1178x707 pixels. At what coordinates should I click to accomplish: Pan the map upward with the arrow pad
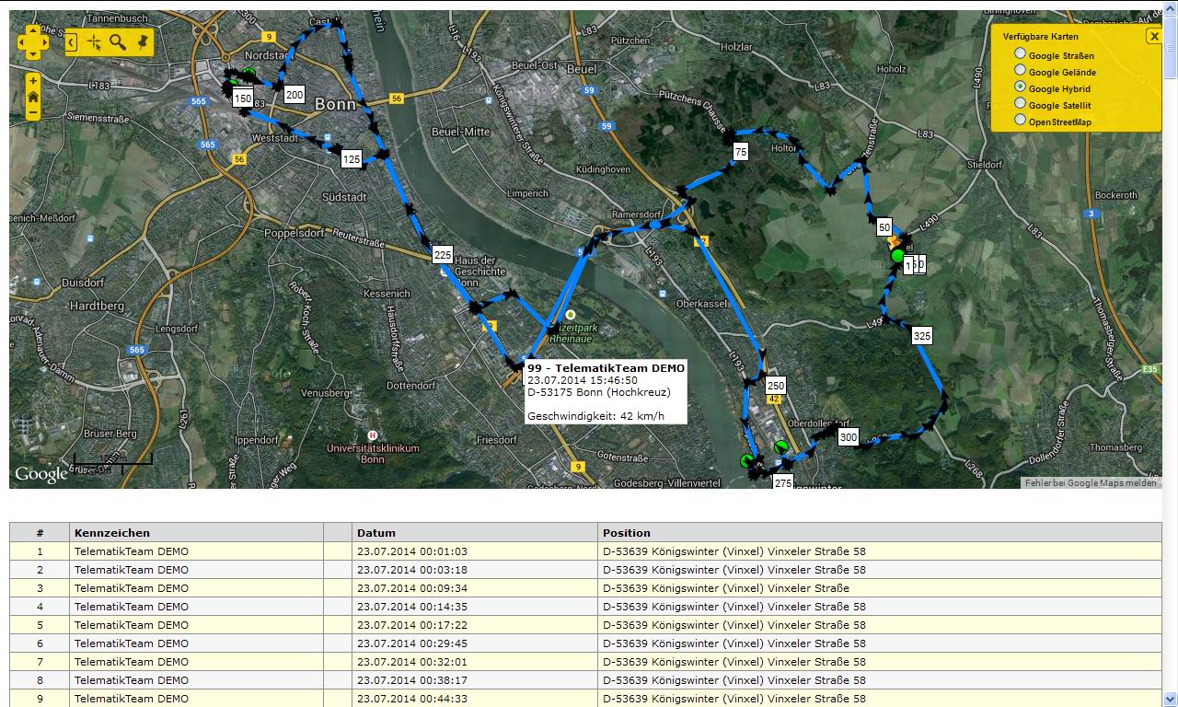pyautogui.click(x=33, y=30)
